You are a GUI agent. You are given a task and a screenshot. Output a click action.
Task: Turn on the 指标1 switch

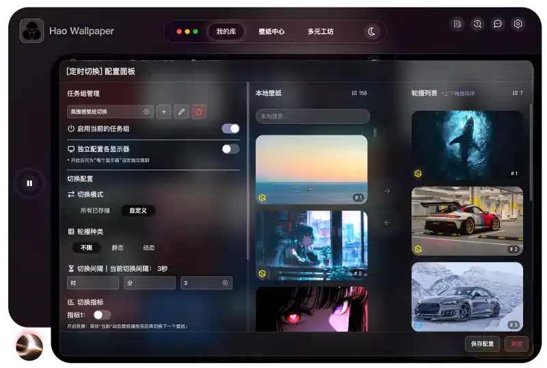pyautogui.click(x=102, y=315)
